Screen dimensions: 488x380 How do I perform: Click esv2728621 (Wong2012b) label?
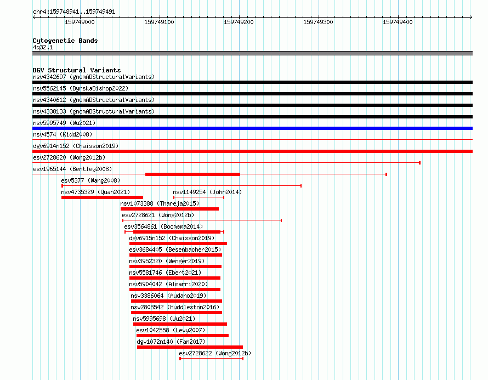click(x=158, y=215)
